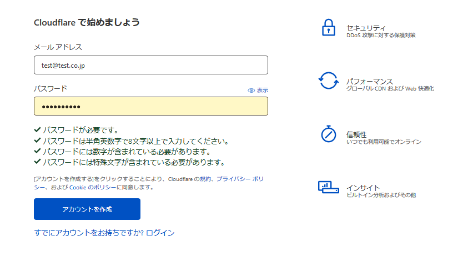Click the セキュリティ heading text
The image size is (463, 256).
click(365, 28)
